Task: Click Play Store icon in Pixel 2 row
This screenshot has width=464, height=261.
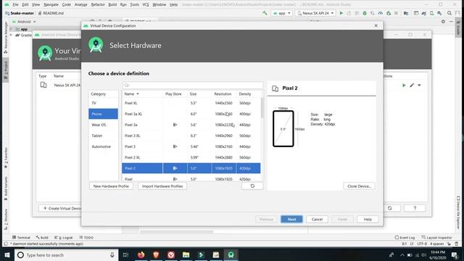Action: click(x=175, y=168)
